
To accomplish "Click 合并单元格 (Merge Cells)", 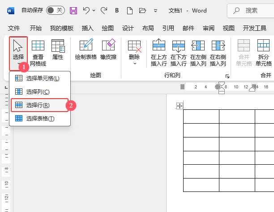I will (x=244, y=53).
